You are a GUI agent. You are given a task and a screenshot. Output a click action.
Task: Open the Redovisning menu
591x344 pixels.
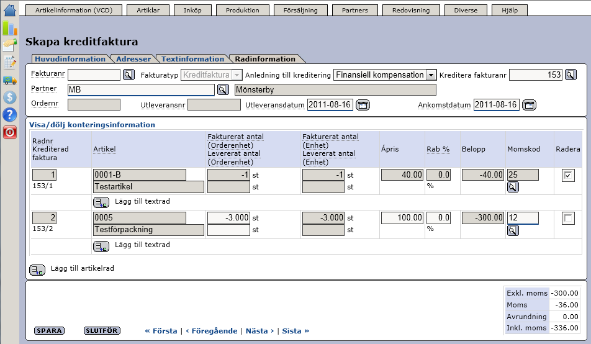click(x=411, y=10)
